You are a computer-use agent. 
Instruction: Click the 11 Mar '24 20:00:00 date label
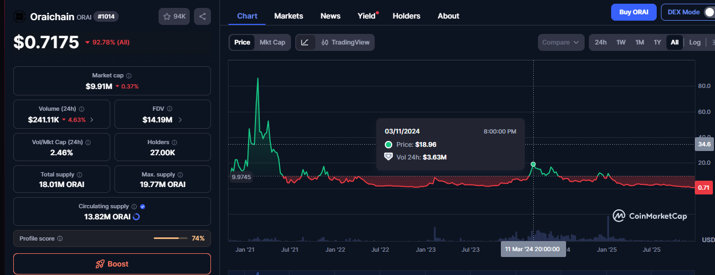[x=533, y=249]
